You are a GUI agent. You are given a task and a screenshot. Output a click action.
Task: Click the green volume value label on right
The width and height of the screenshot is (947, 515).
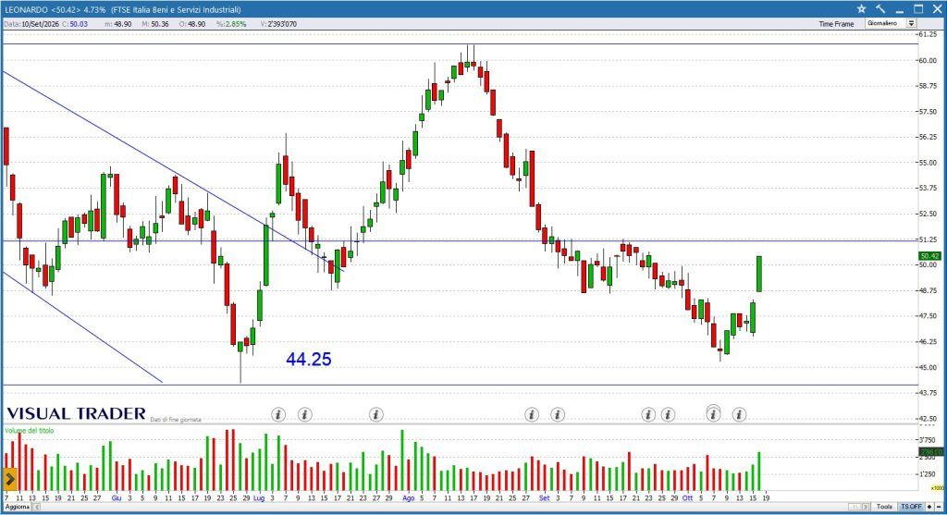click(930, 452)
